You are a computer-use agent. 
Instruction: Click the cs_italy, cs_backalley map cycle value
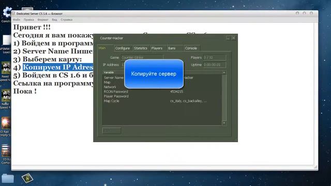pos(188,101)
